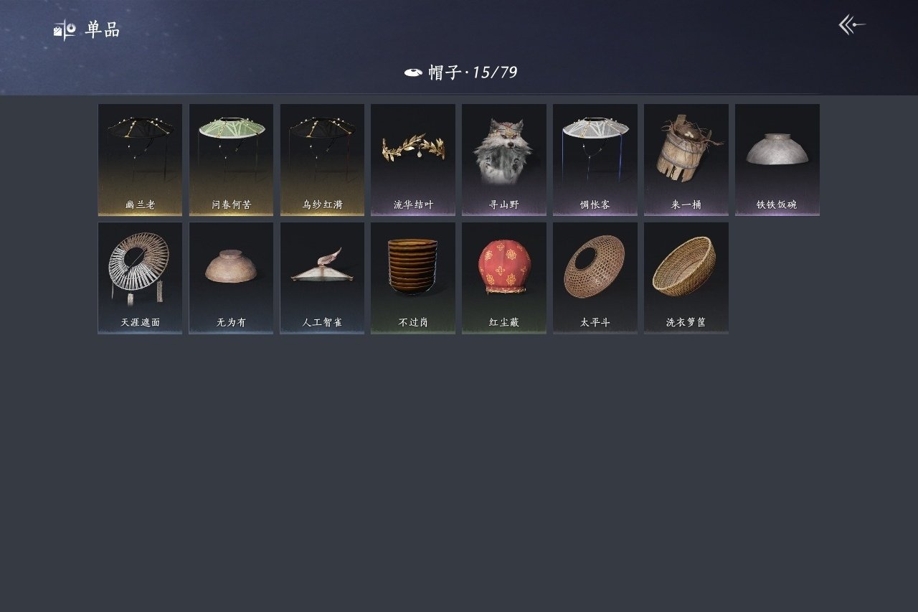The image size is (918, 612).
Task: Pick the iron bowl 铁铁饭碗
Action: [777, 160]
